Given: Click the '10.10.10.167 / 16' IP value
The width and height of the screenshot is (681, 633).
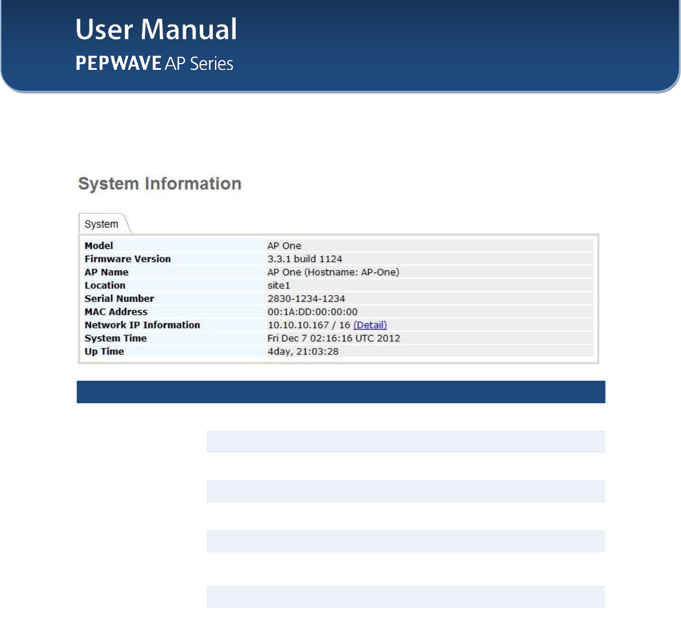Looking at the screenshot, I should click(x=309, y=325).
